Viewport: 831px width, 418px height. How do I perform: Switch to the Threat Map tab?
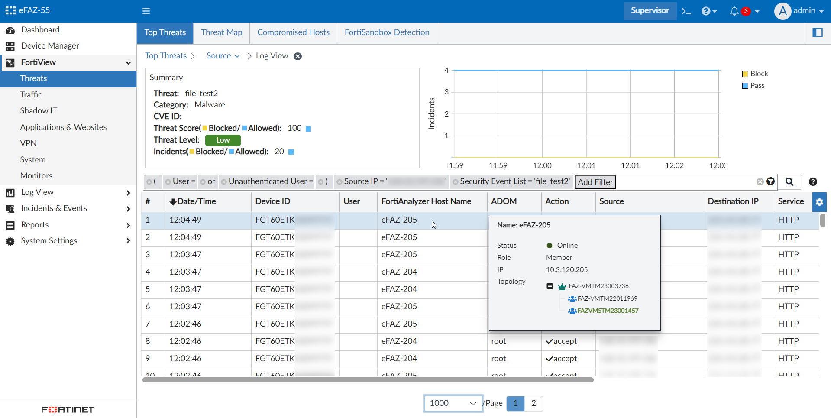(221, 32)
